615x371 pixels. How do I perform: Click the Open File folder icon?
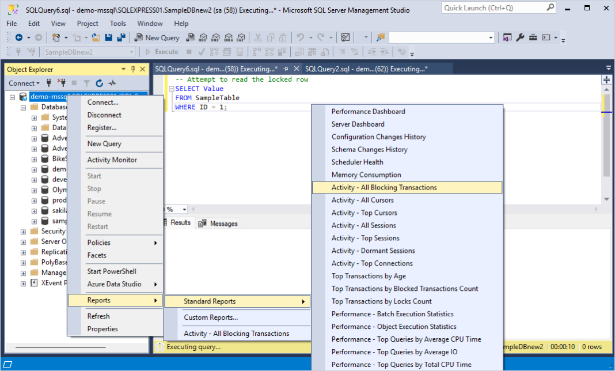pos(96,37)
